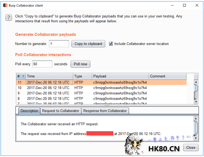Select interaction row number 11

point(101,82)
